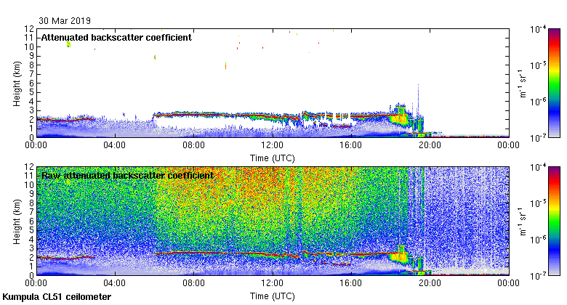Click the 10⁻⁶ tick label on the lower colorbar
Screen dimensions: 567x305
point(538,240)
